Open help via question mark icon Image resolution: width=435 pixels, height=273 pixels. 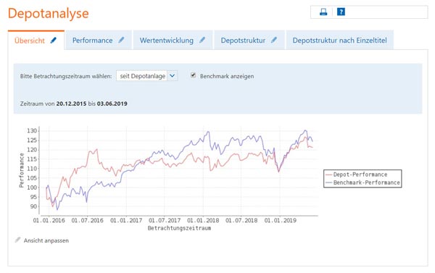point(341,12)
